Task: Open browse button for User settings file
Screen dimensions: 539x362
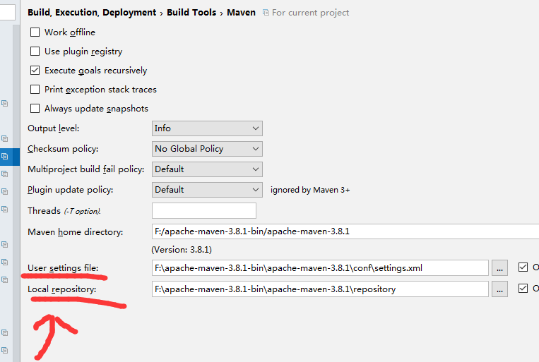Action: click(499, 267)
